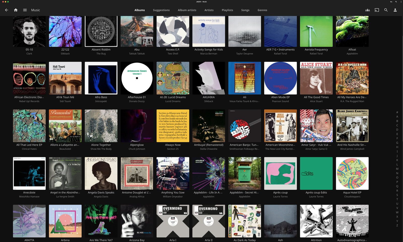
Task: Click the album title Afro Bass
Action: click(x=101, y=97)
